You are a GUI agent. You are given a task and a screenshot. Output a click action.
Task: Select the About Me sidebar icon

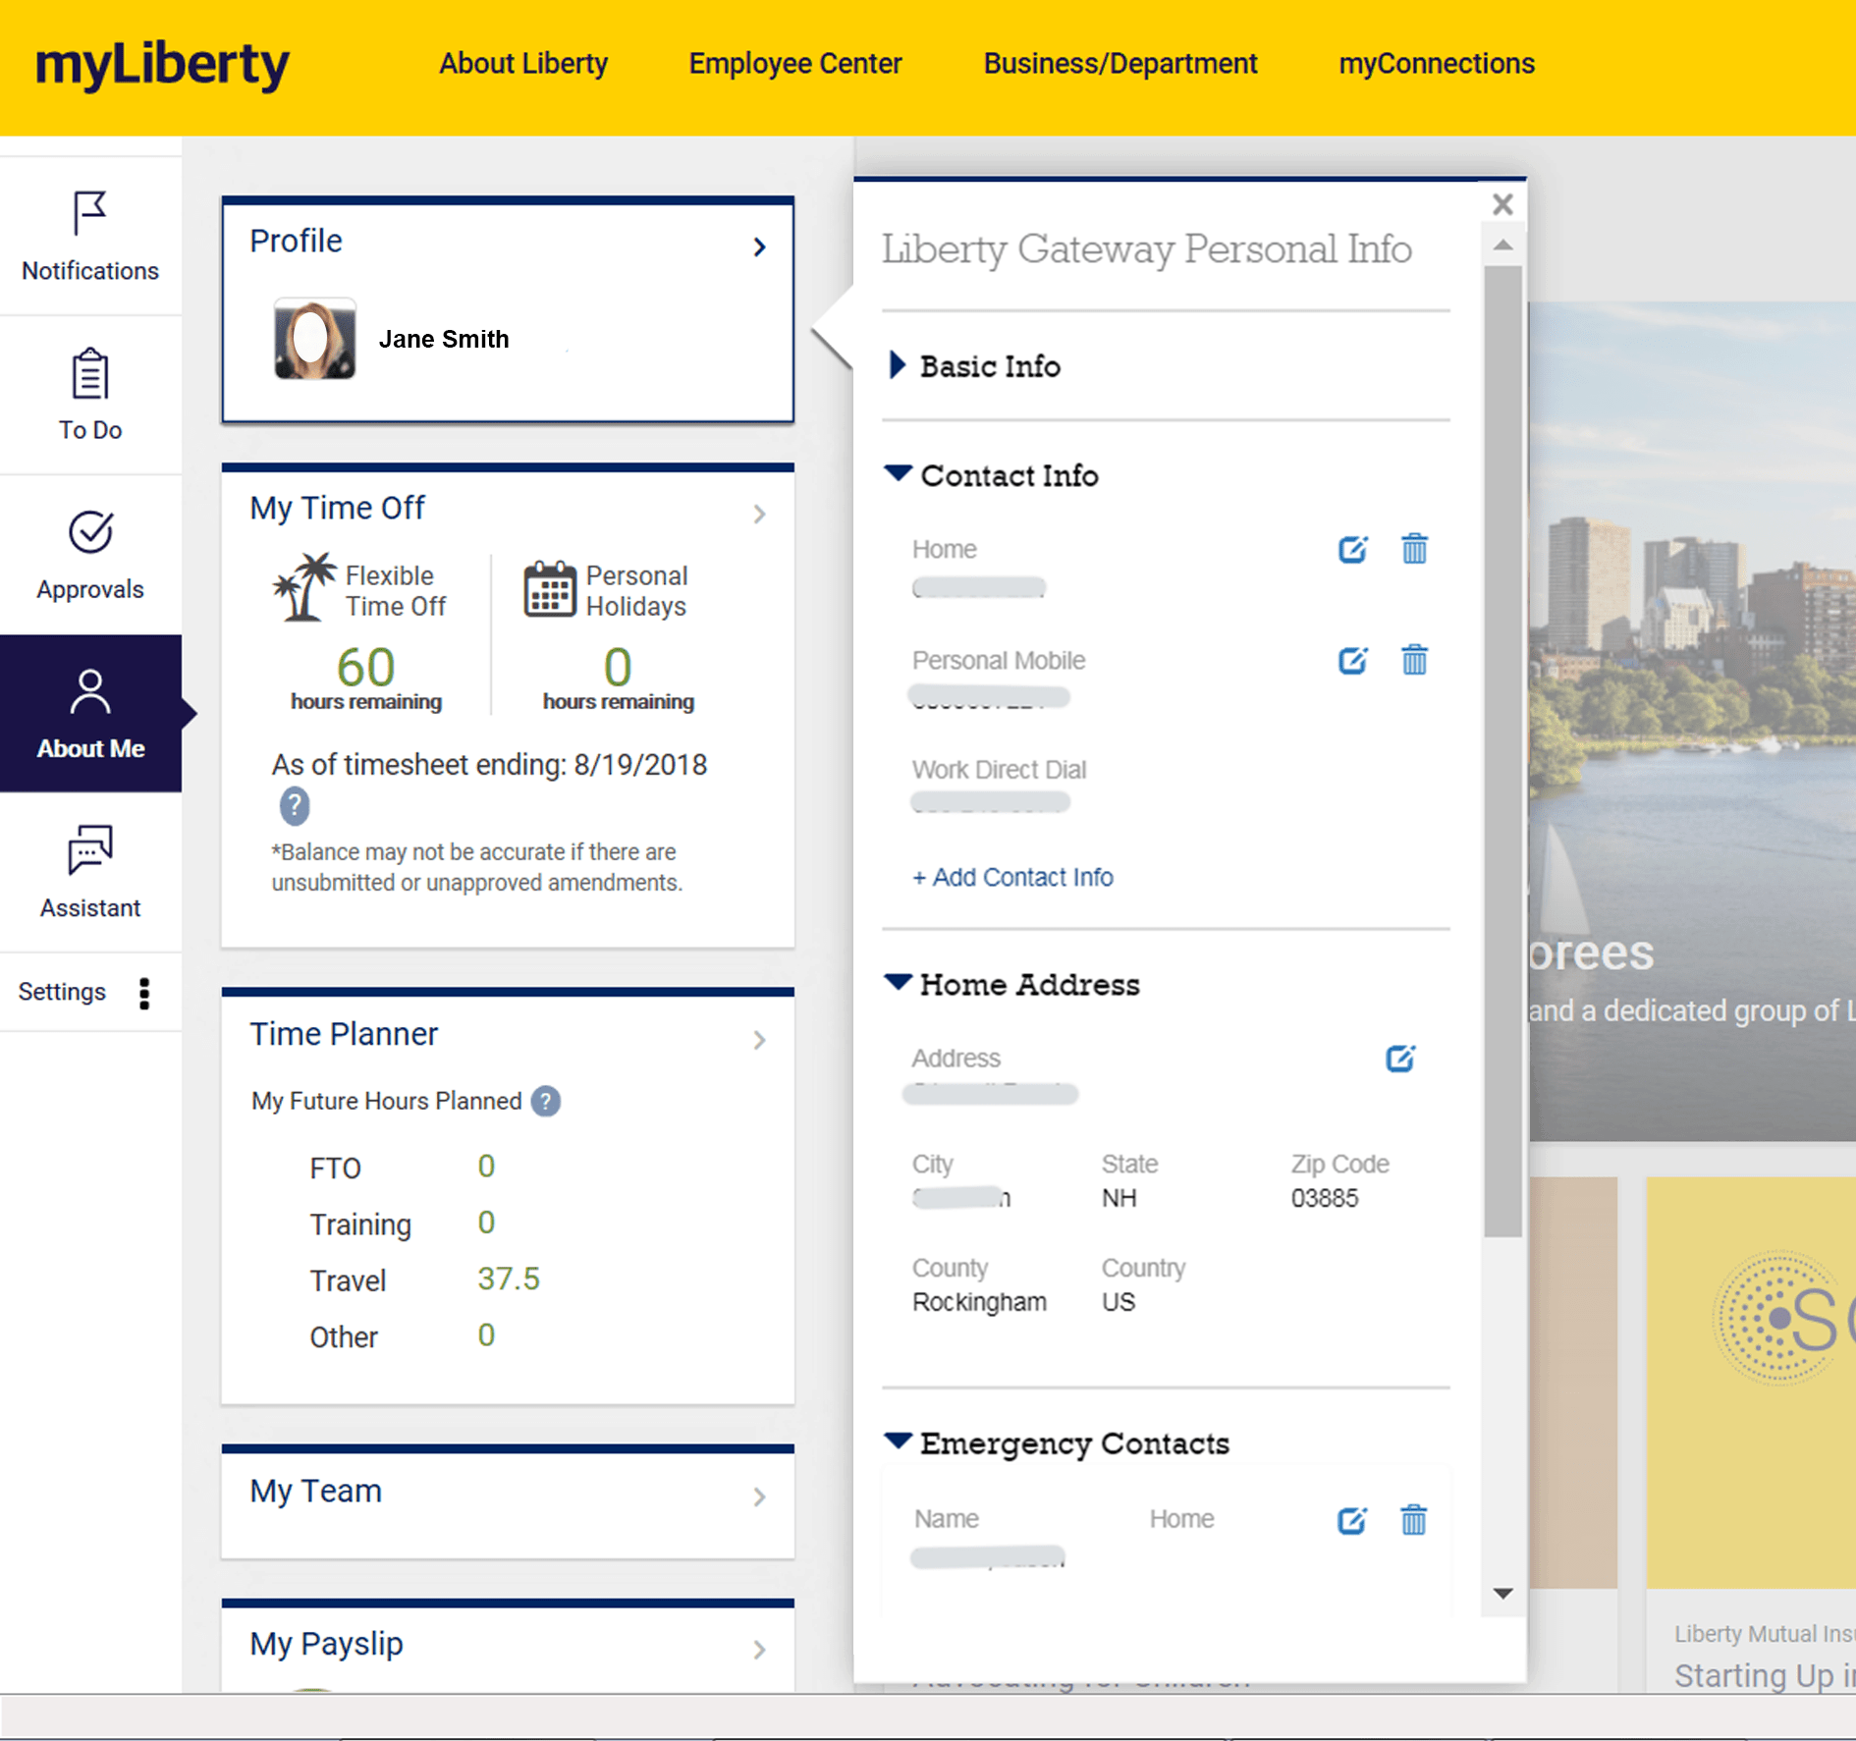pos(89,712)
